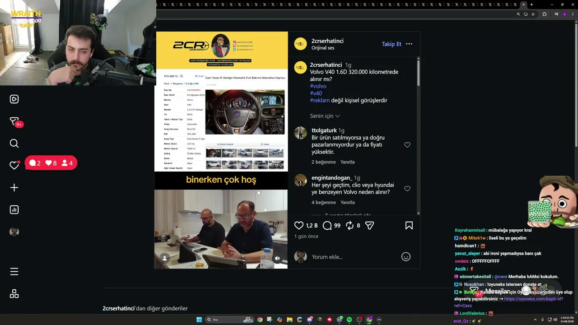The height and width of the screenshot is (325, 578).
Task: Open volume control in system tray
Action: (x=556, y=320)
